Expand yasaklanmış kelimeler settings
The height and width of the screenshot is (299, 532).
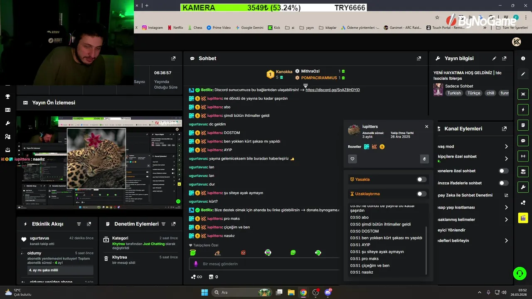click(x=506, y=219)
